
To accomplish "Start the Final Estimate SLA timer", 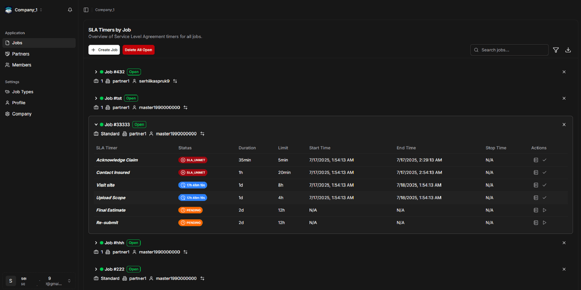I will point(545,210).
